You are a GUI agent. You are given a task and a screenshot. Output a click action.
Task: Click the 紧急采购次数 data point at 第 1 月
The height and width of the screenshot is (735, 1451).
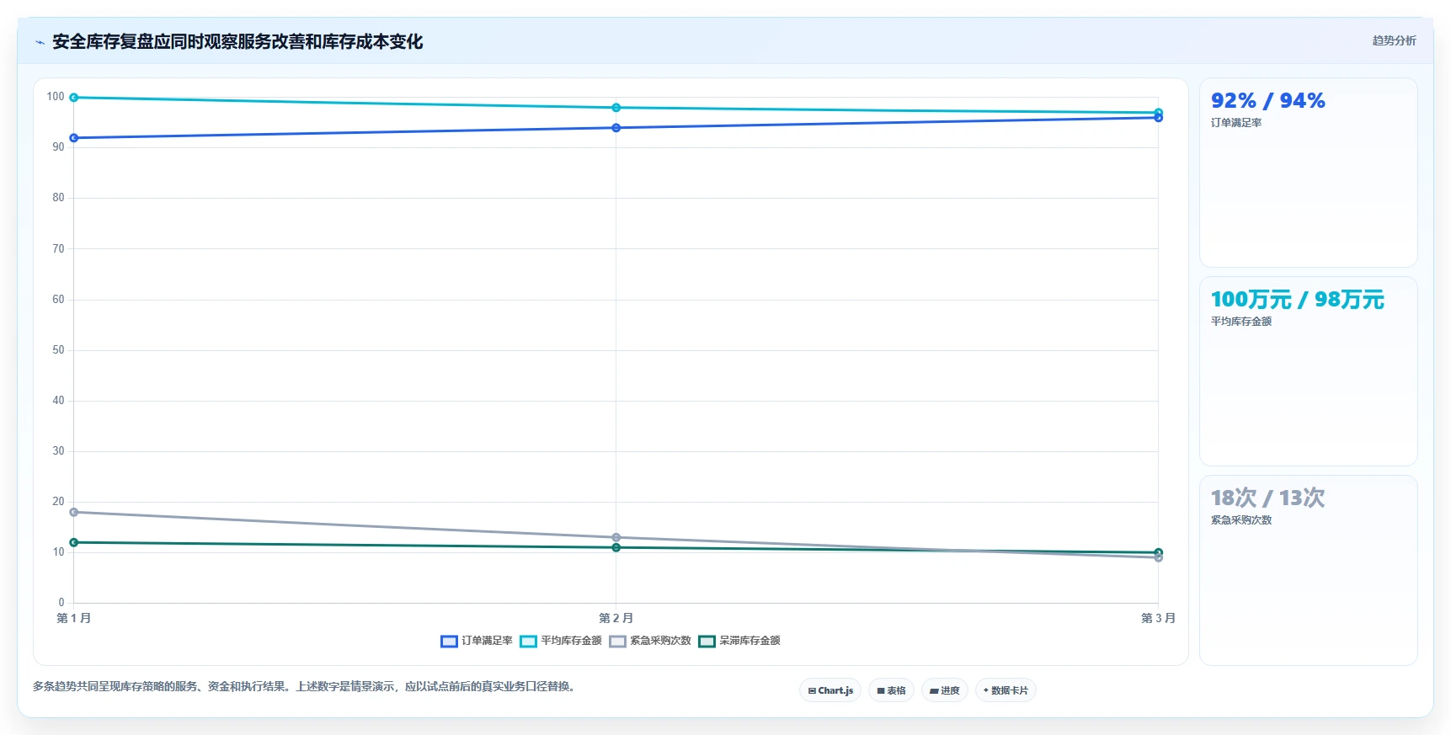[74, 512]
